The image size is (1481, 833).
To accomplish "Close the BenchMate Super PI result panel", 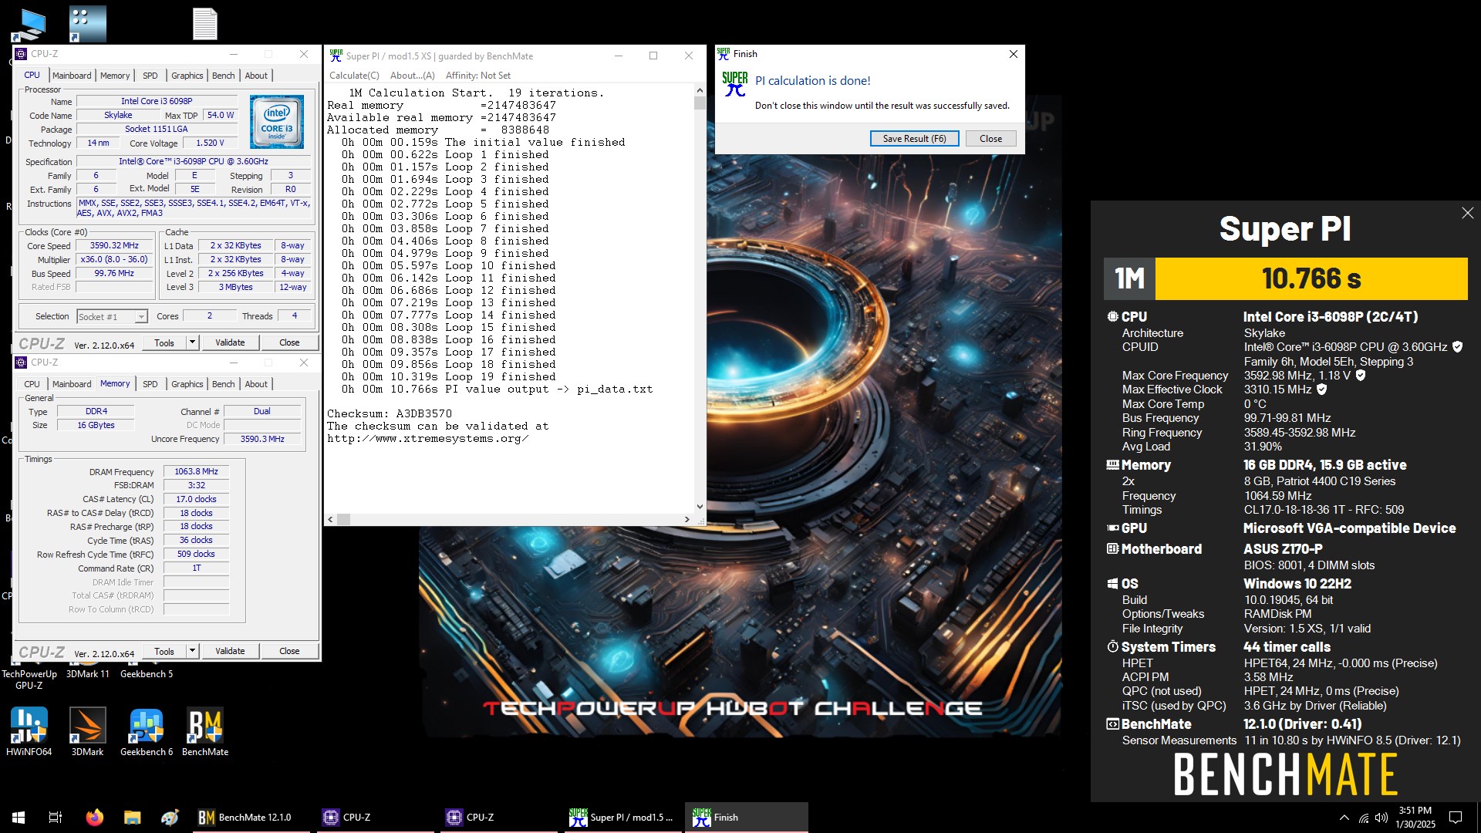I will [x=1467, y=213].
